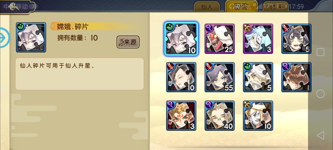The width and height of the screenshot is (333, 150).
Task: Select the blue-haired fragment showing 3
Action: click(x=258, y=39)
